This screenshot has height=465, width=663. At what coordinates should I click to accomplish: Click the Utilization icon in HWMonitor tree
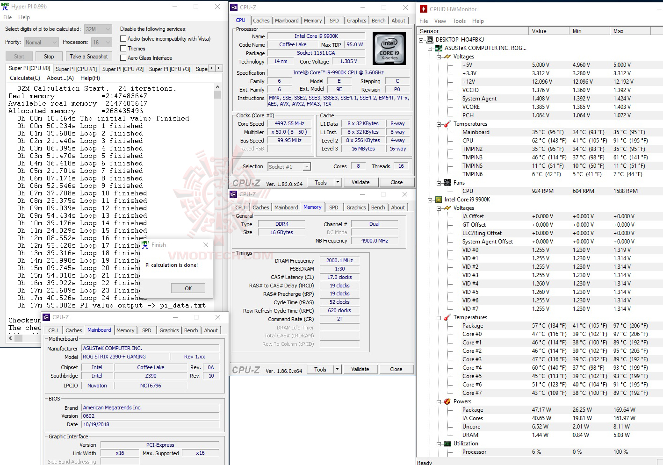coord(447,444)
